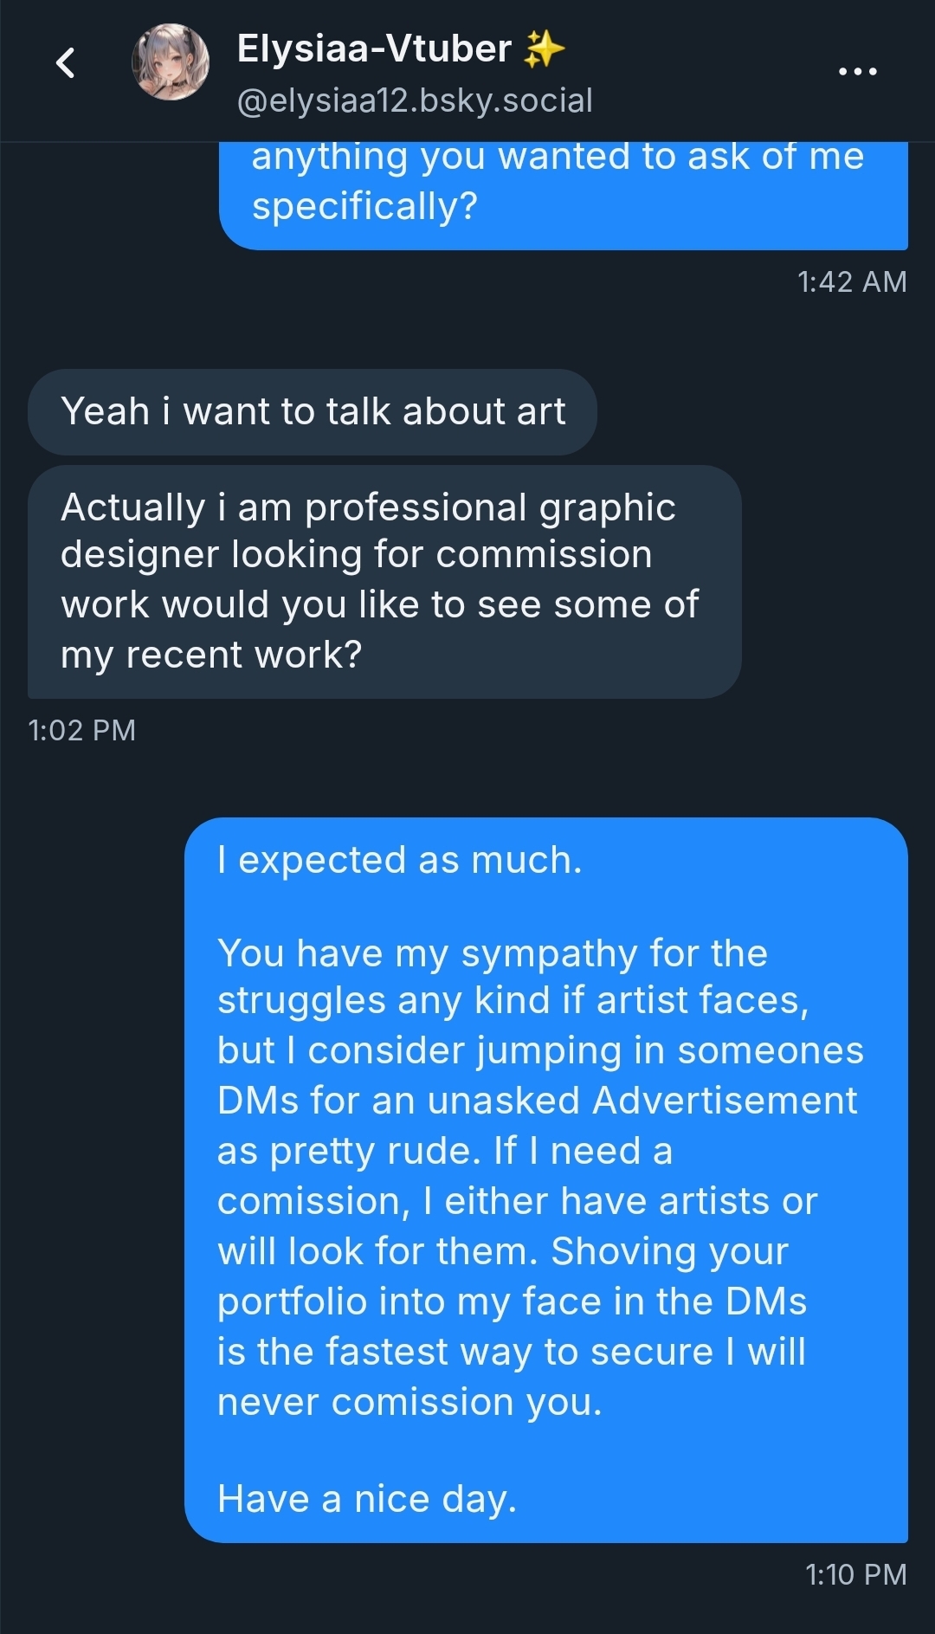The height and width of the screenshot is (1634, 935).
Task: Select the 'Yeah i want to talk about art' message
Action: tap(313, 411)
